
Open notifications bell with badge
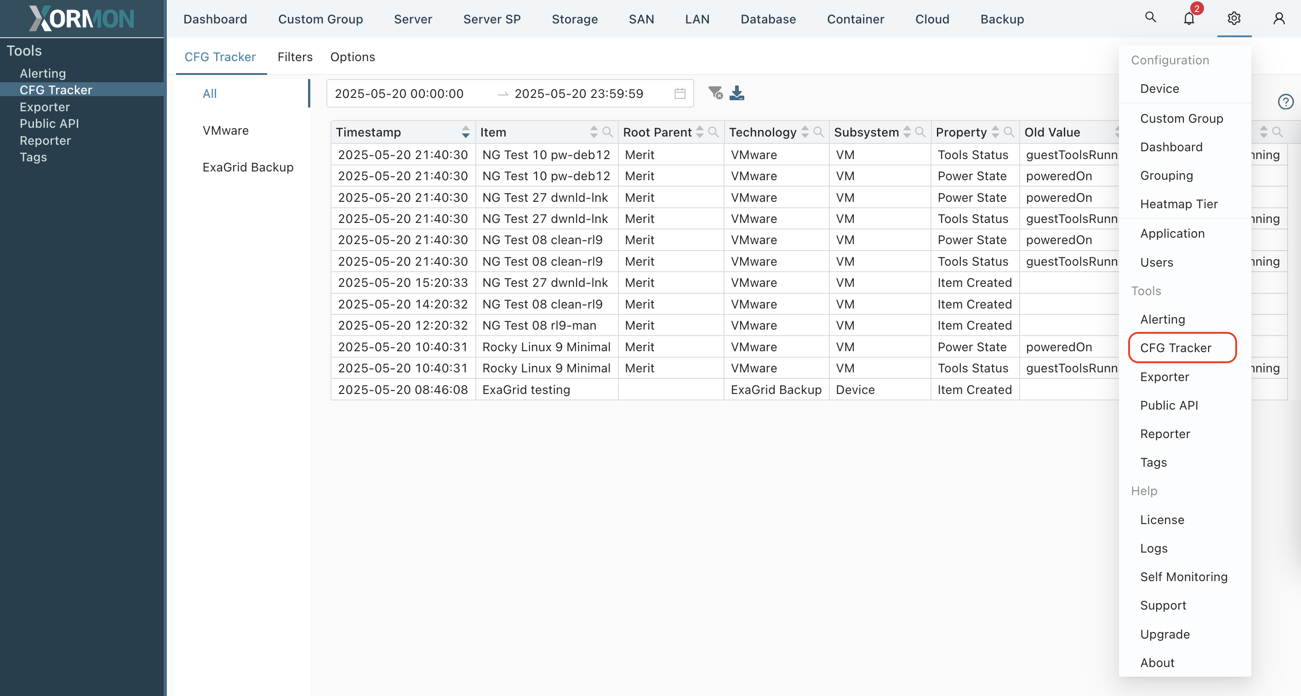click(1189, 18)
